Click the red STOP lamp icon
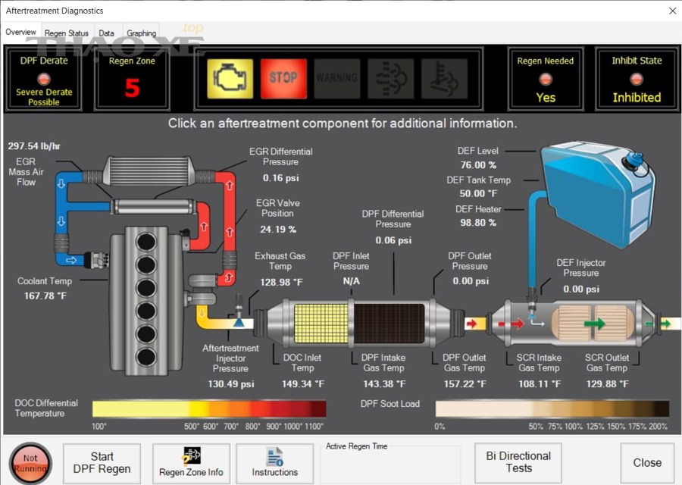This screenshot has height=485, width=682. pos(283,79)
